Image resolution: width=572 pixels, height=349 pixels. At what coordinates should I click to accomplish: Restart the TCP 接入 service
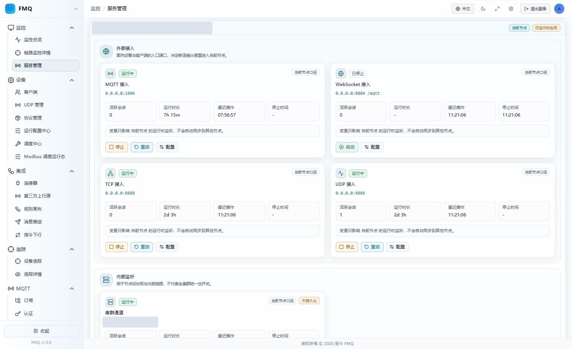click(142, 247)
